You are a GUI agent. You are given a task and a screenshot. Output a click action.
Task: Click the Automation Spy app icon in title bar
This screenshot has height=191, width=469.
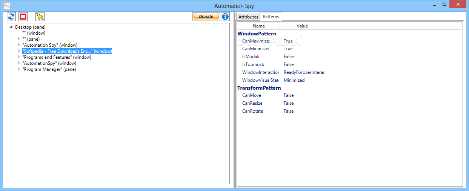point(6,6)
